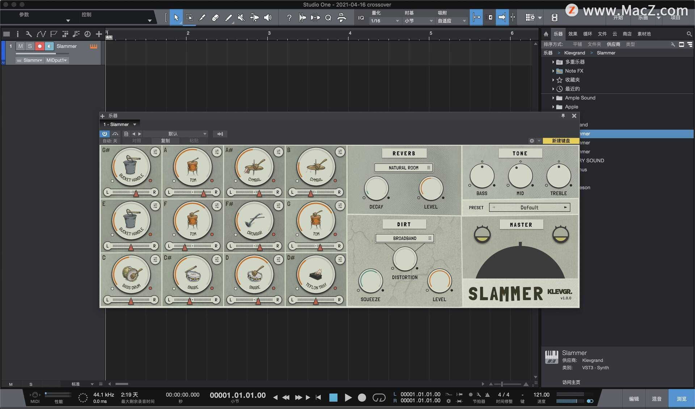Open the browser home icon
Viewport: 695px width, 409px height.
pyautogui.click(x=546, y=34)
